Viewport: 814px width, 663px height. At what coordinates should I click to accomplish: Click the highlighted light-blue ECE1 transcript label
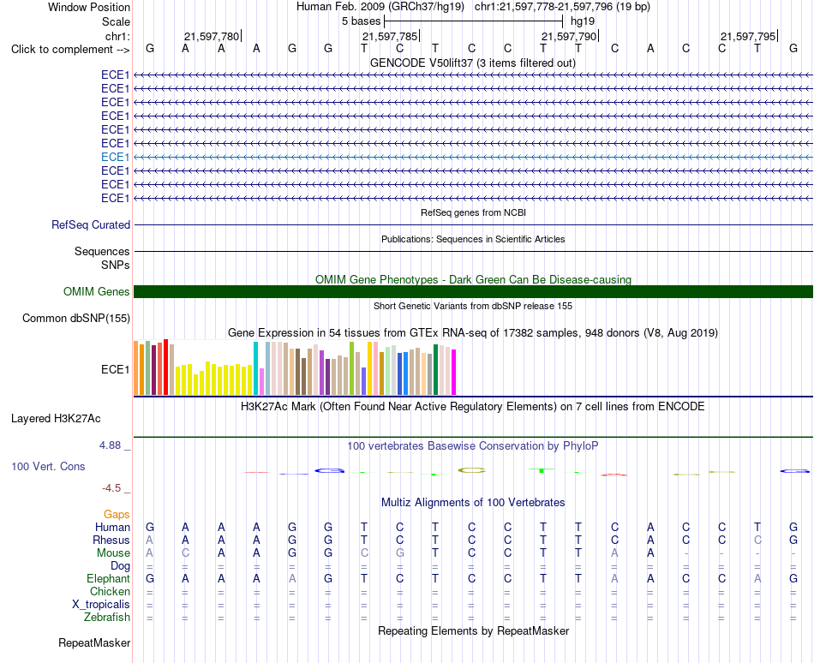pyautogui.click(x=115, y=157)
